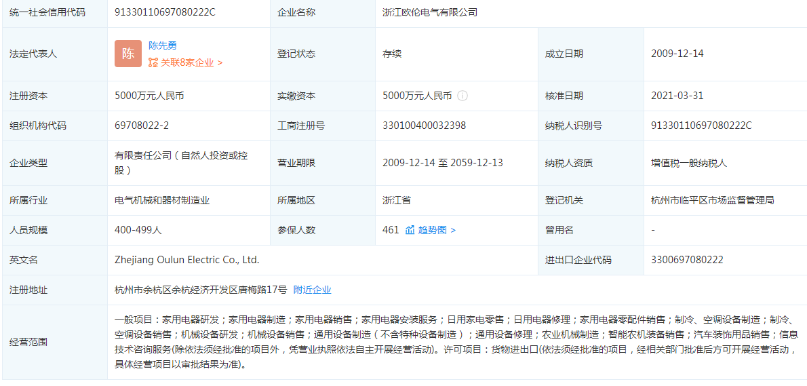Select the 进出口企业代码 value 3300697080222
Image resolution: width=807 pixels, height=386 pixels.
[687, 260]
